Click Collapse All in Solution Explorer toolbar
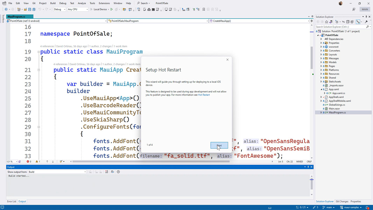Screen dimensions: 373x210 click(x=348, y=22)
